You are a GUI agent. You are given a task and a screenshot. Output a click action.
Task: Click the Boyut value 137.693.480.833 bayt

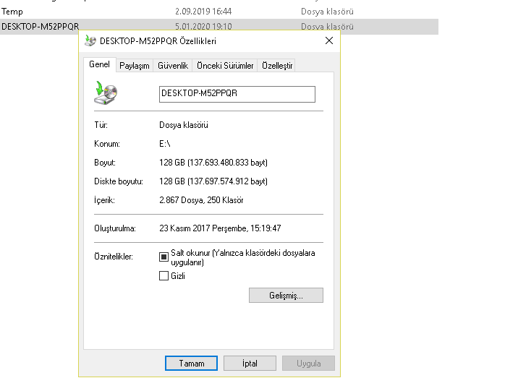click(x=213, y=163)
